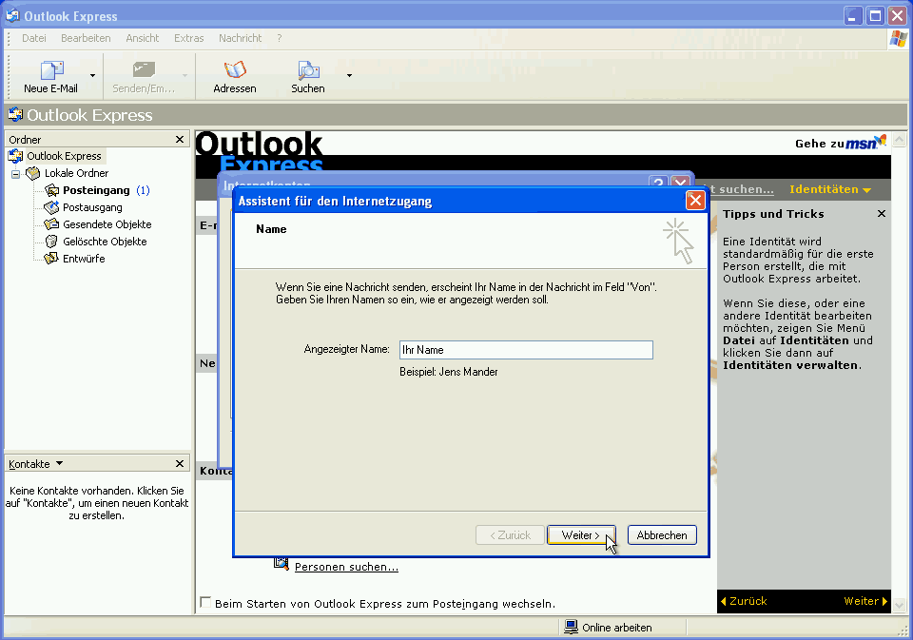Viewport: 913px width, 640px height.
Task: Open the Posteingang folder icon
Action: pyautogui.click(x=52, y=189)
